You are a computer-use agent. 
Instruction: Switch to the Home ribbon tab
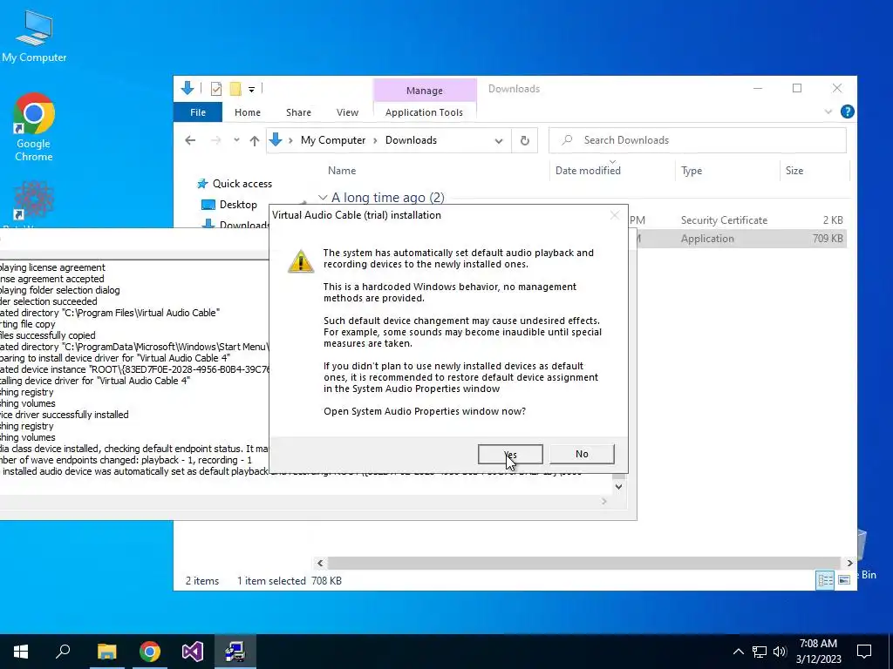point(247,112)
